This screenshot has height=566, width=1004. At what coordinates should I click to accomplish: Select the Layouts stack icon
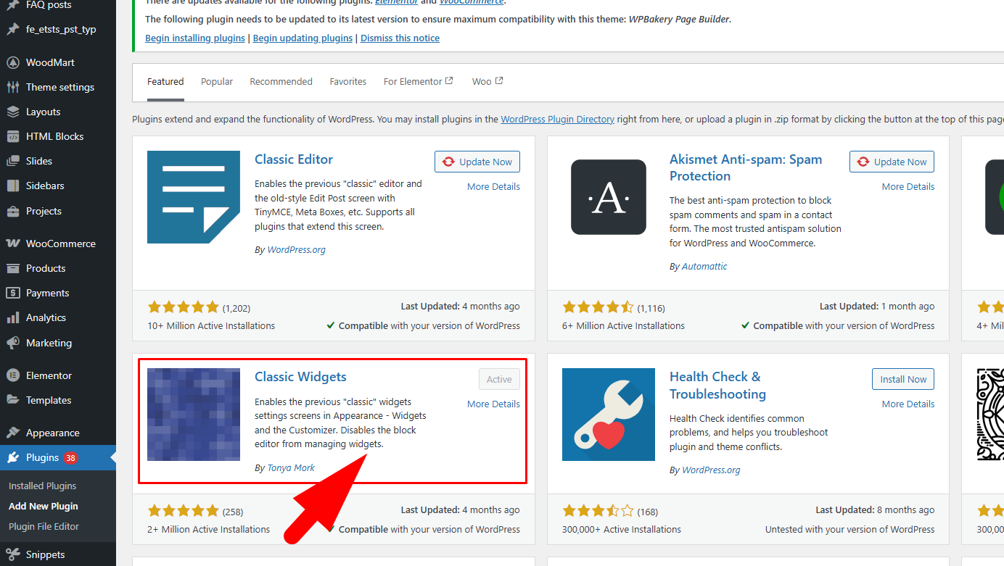(x=13, y=112)
